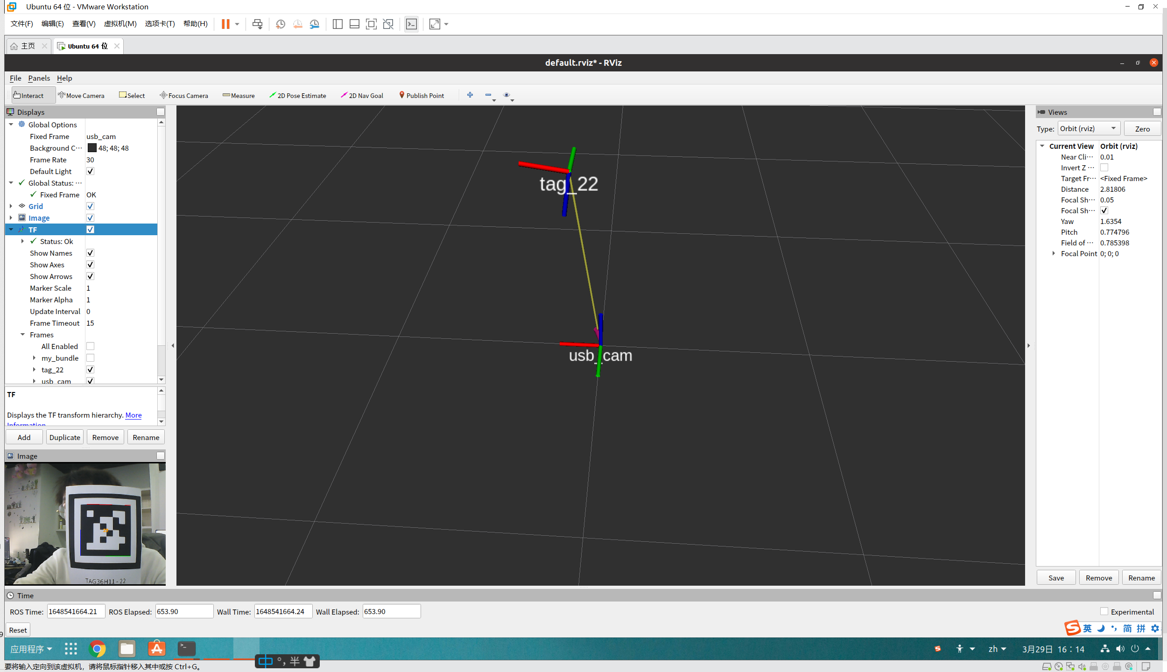Expand the Grid display item
The width and height of the screenshot is (1167, 672).
coord(11,206)
